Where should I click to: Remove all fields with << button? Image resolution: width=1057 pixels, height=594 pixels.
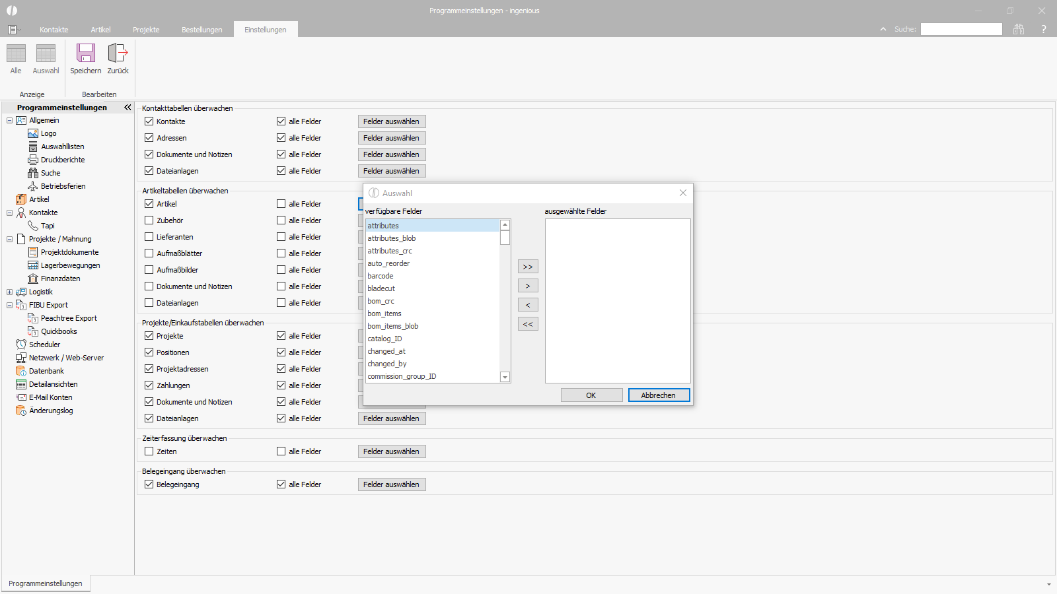click(528, 324)
